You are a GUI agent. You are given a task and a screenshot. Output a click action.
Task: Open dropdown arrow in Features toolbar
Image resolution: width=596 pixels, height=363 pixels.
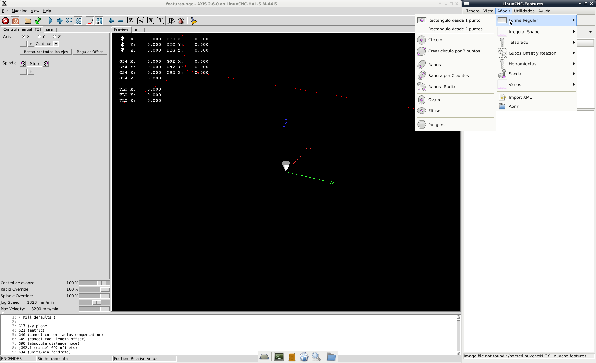(x=590, y=32)
